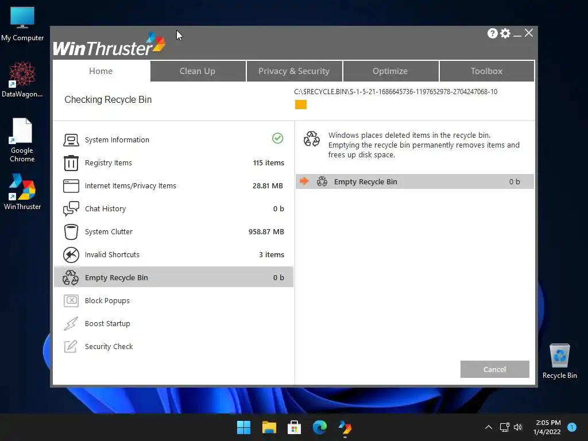
Task: Click the Block Popups icon
Action: pyautogui.click(x=71, y=300)
